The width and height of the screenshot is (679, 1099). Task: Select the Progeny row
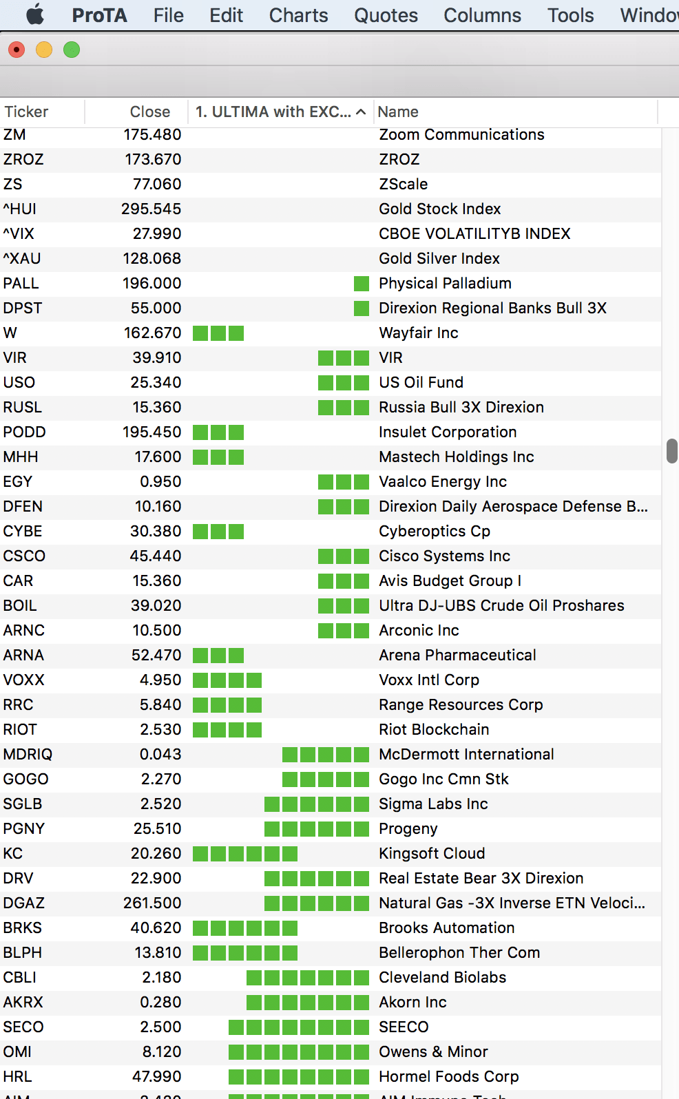pyautogui.click(x=331, y=828)
